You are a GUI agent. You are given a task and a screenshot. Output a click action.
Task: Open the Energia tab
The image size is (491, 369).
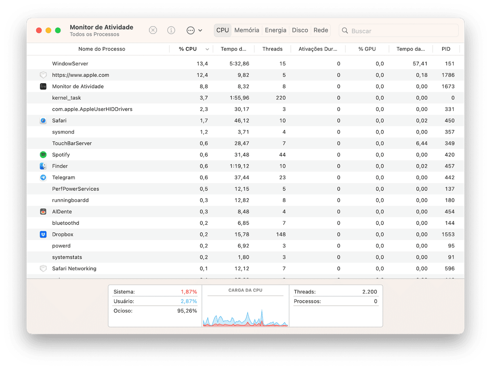coord(275,30)
